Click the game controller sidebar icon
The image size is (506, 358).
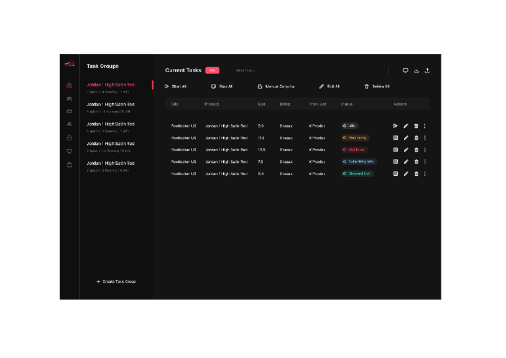pyautogui.click(x=69, y=99)
